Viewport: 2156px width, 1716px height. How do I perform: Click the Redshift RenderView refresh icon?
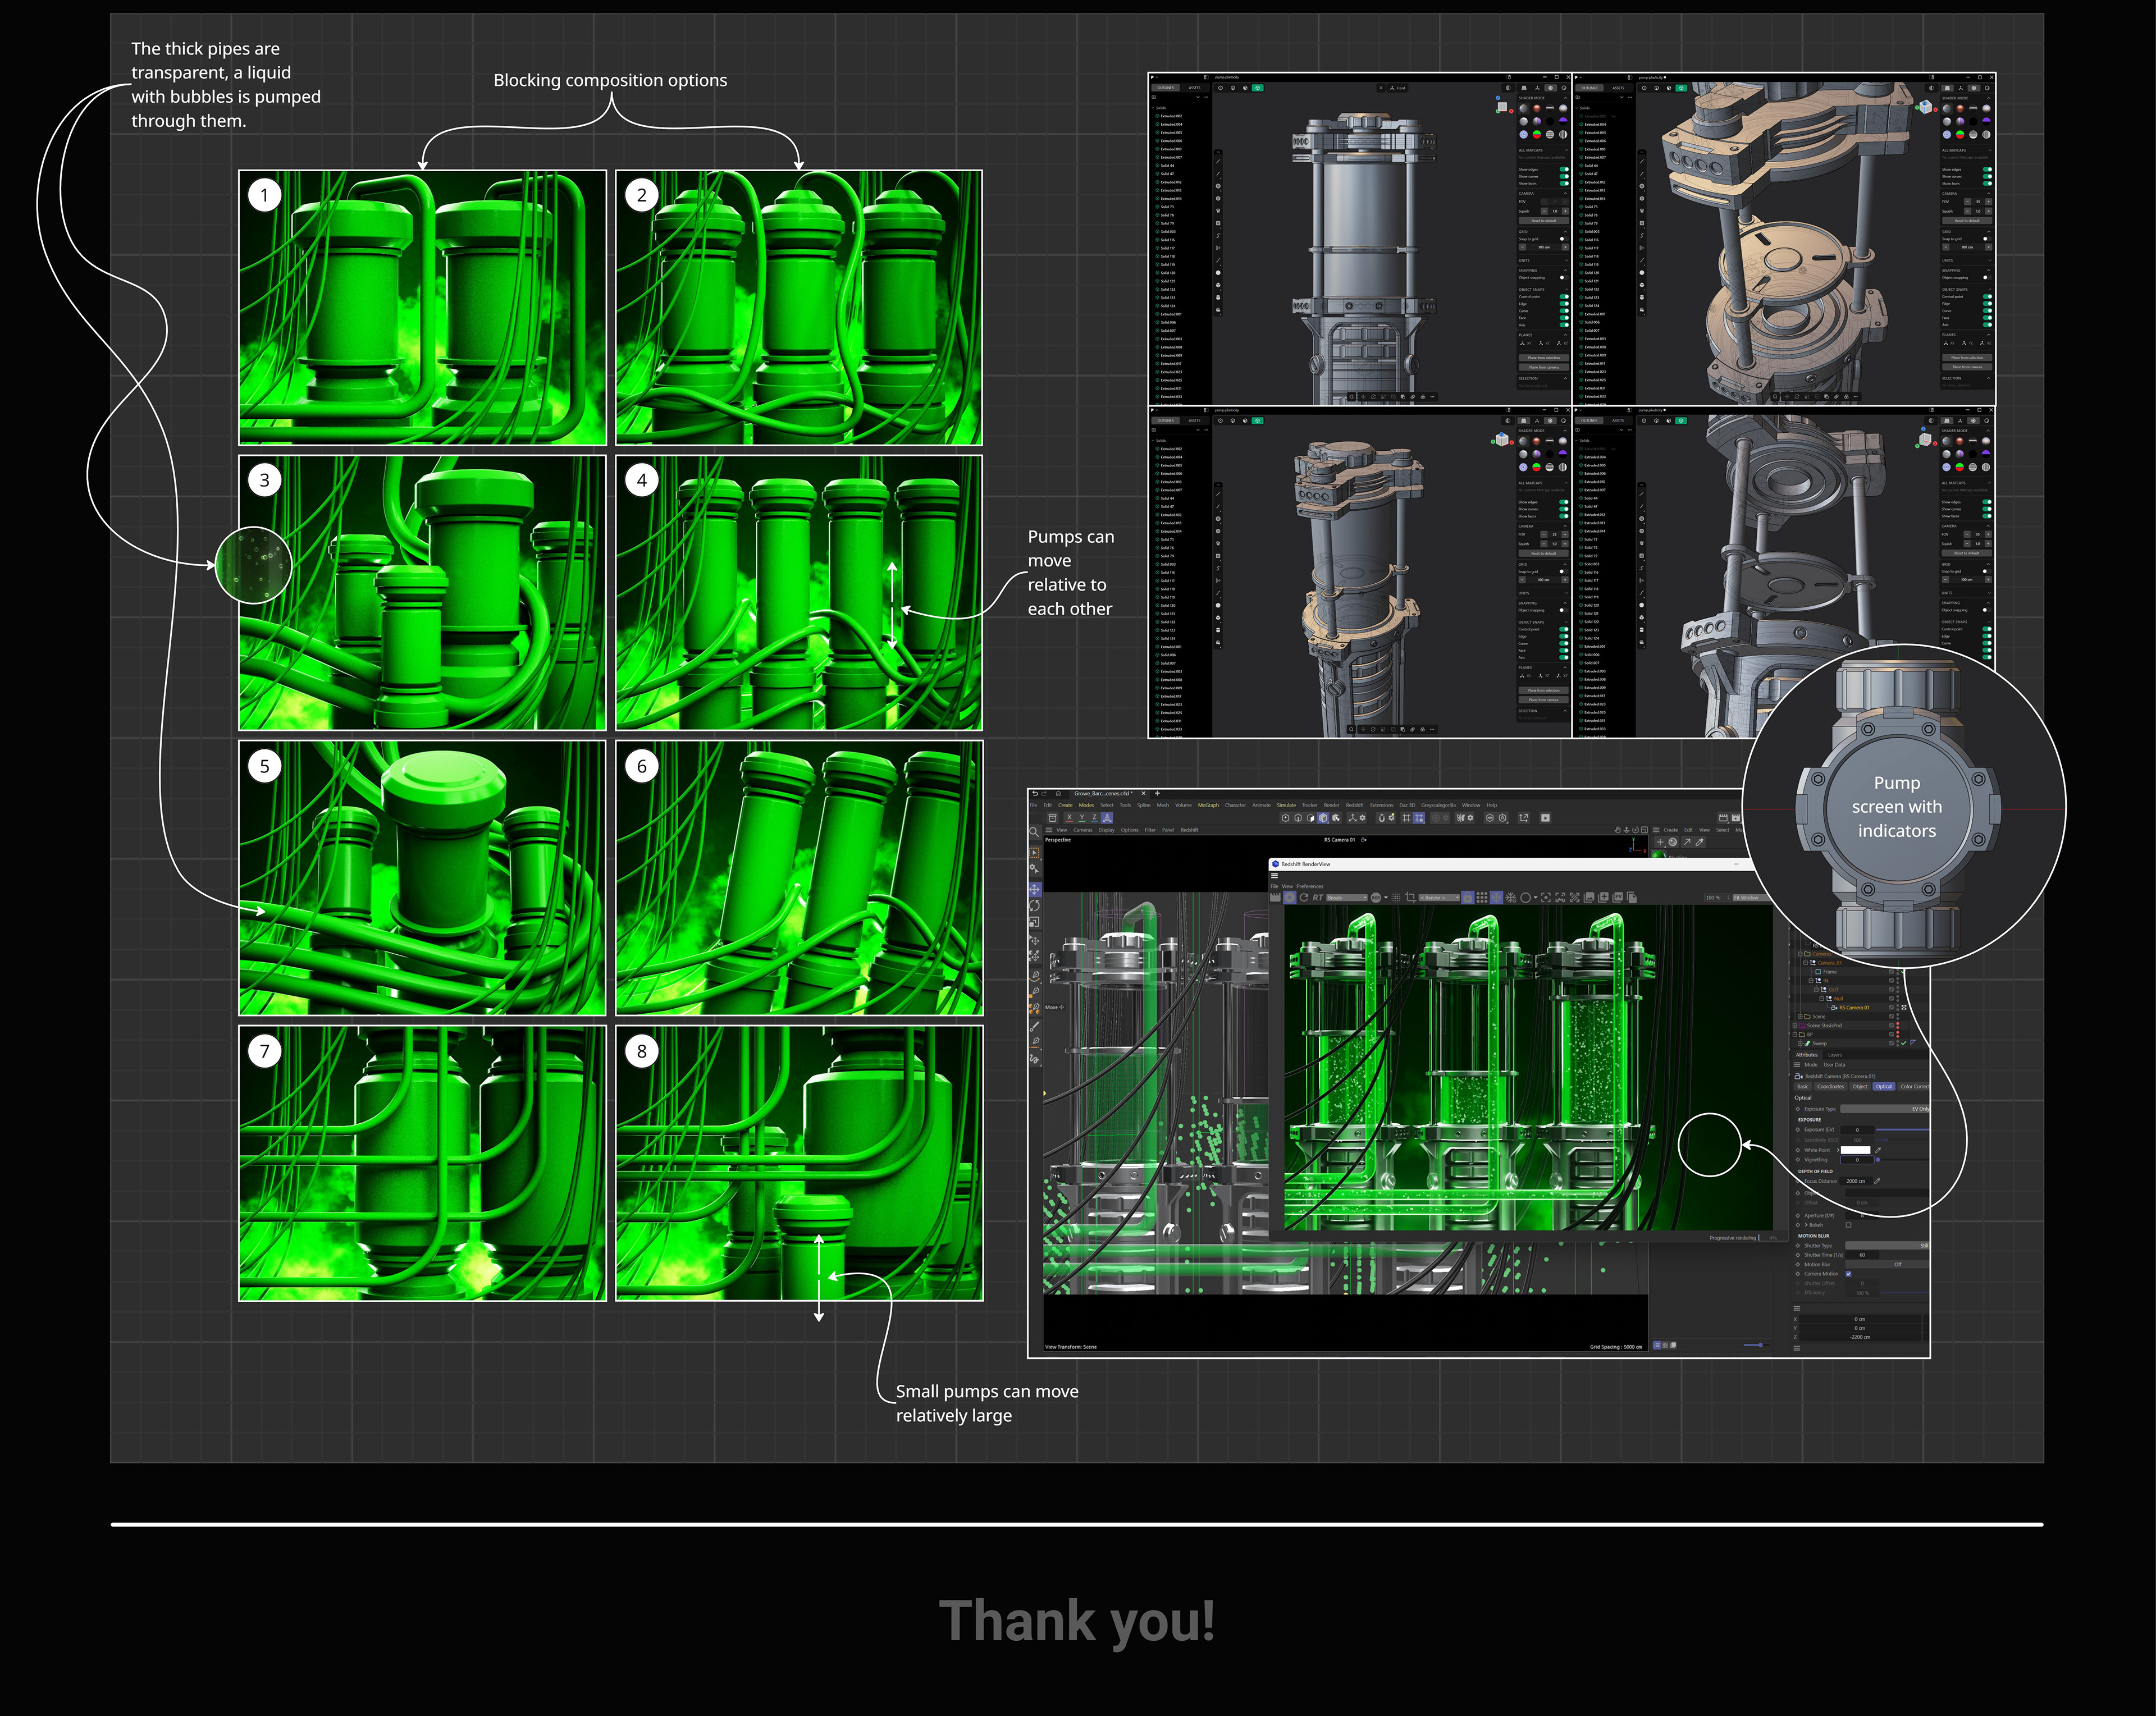tap(1304, 898)
